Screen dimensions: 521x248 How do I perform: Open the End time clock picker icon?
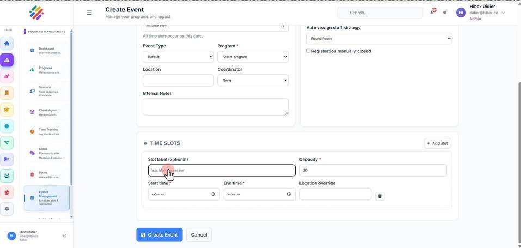coord(289,194)
